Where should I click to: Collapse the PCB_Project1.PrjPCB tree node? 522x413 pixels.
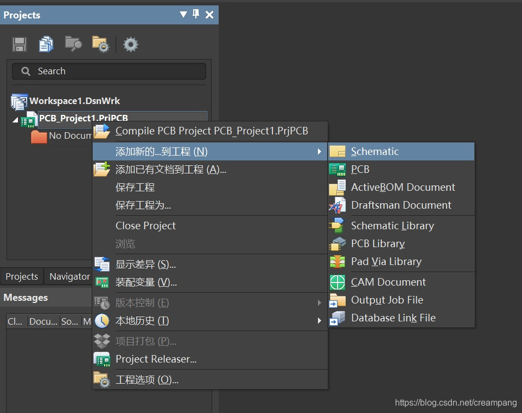click(15, 120)
